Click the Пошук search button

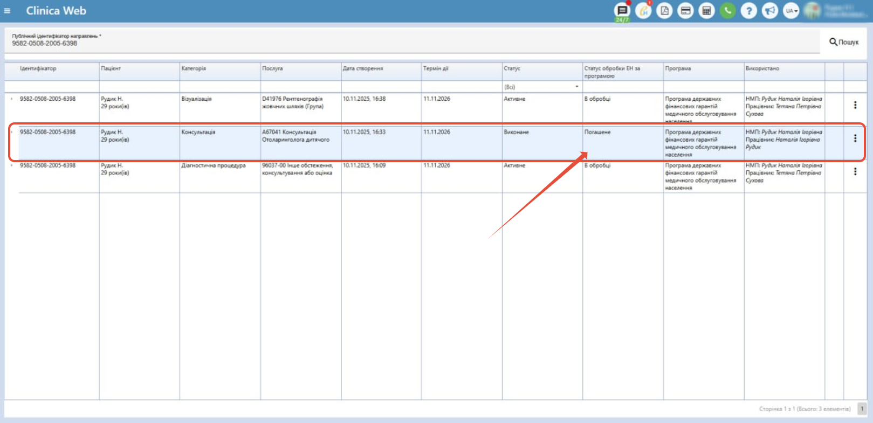tap(844, 42)
